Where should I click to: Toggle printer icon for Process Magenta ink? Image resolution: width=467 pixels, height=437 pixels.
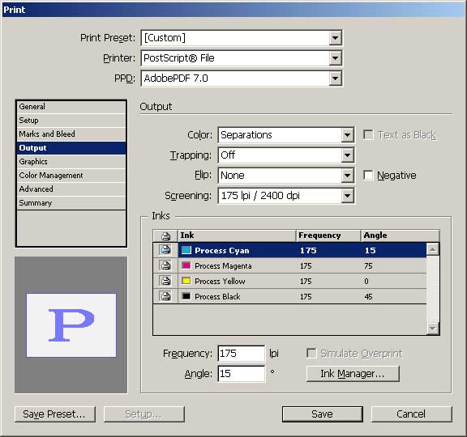165,265
